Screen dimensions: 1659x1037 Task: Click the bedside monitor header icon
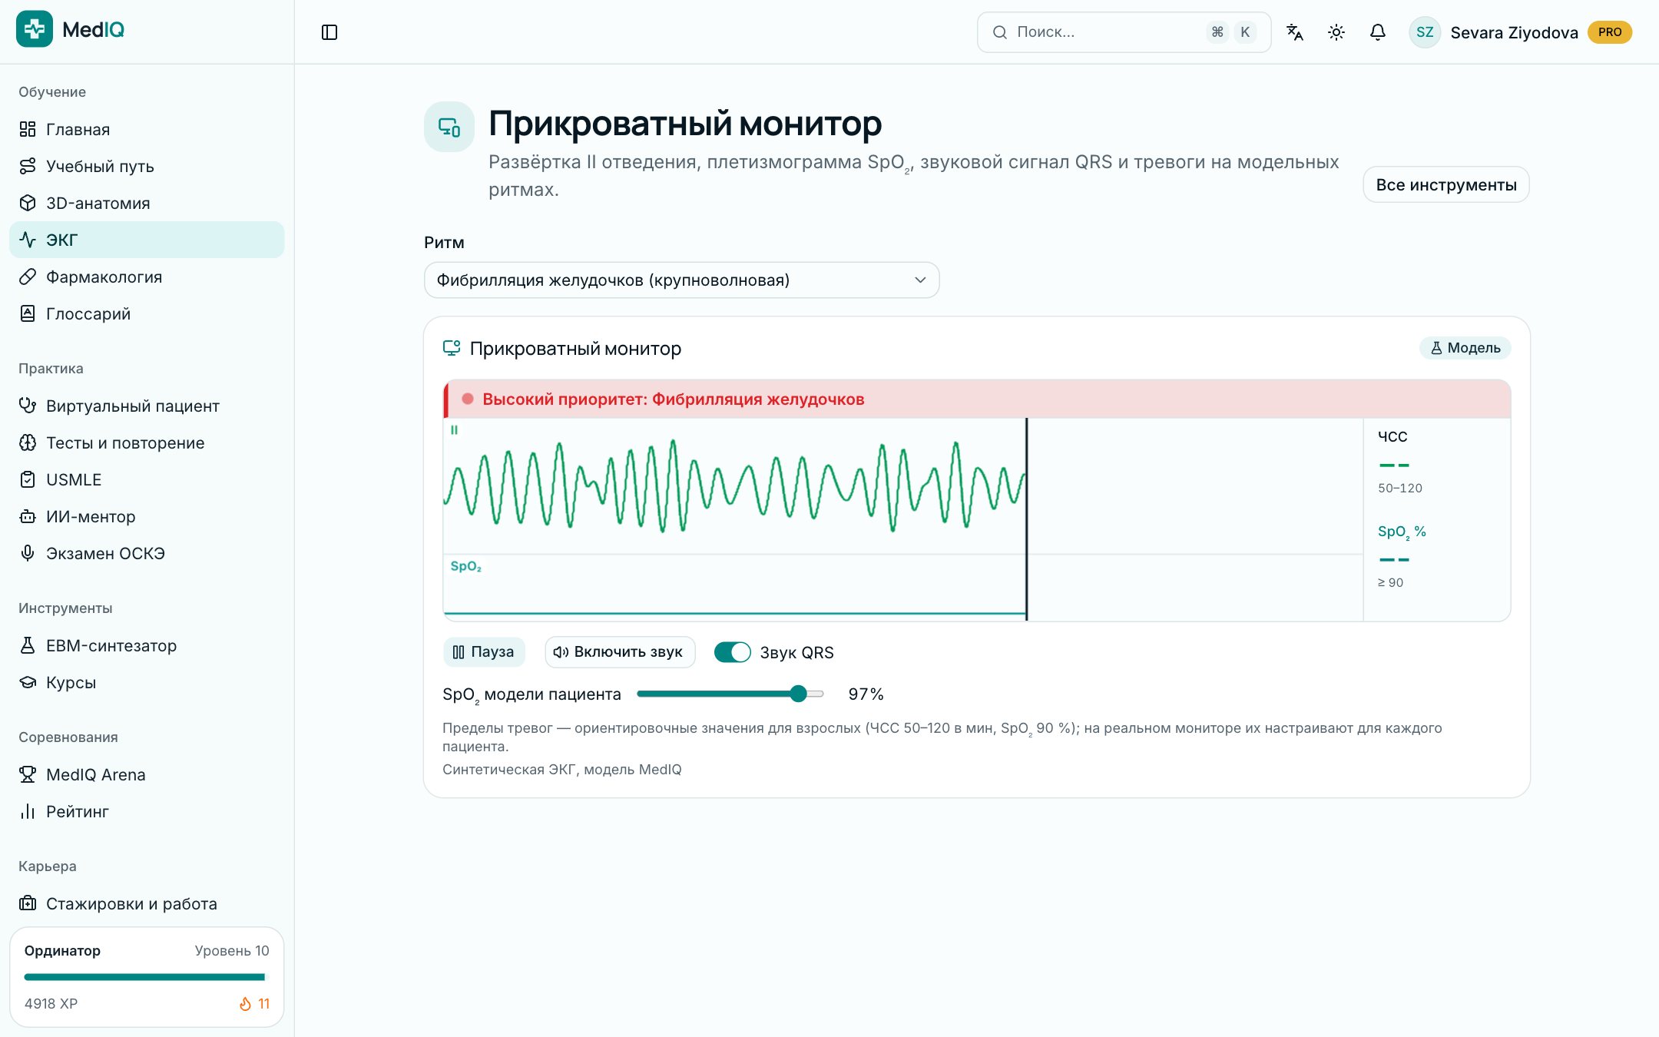449,127
